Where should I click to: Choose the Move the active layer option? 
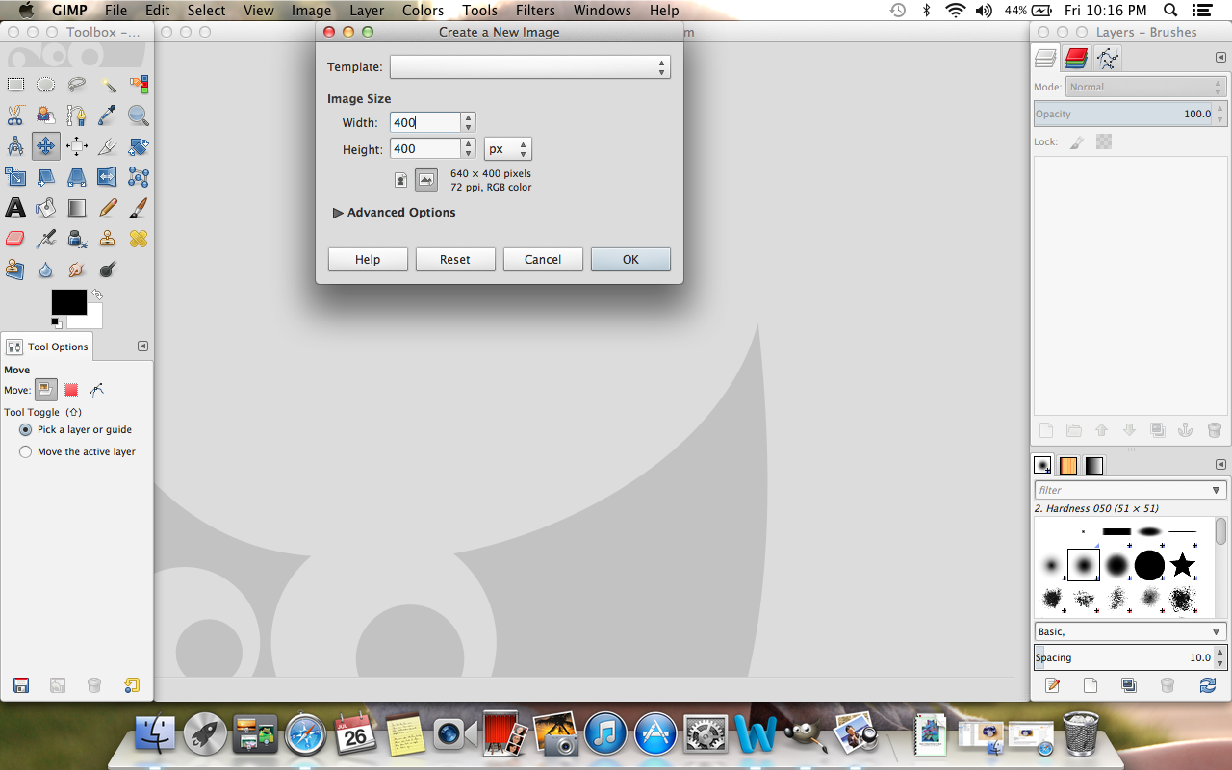pyautogui.click(x=78, y=451)
